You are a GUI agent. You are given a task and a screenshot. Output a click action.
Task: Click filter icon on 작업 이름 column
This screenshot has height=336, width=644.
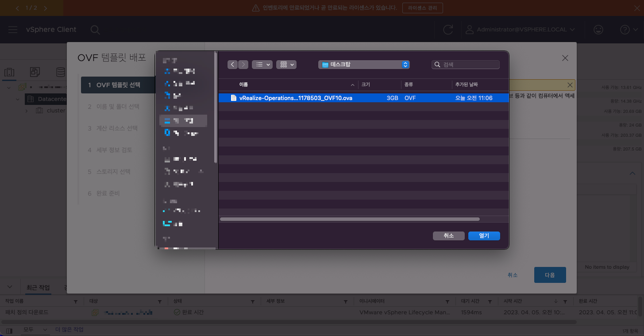(75, 301)
